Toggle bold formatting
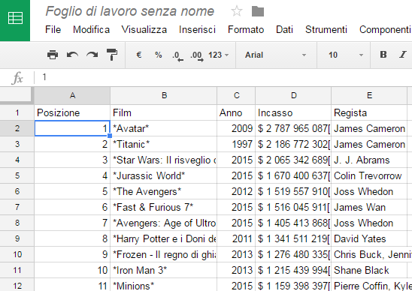Screen dimensions: 412x291 tap(383, 55)
